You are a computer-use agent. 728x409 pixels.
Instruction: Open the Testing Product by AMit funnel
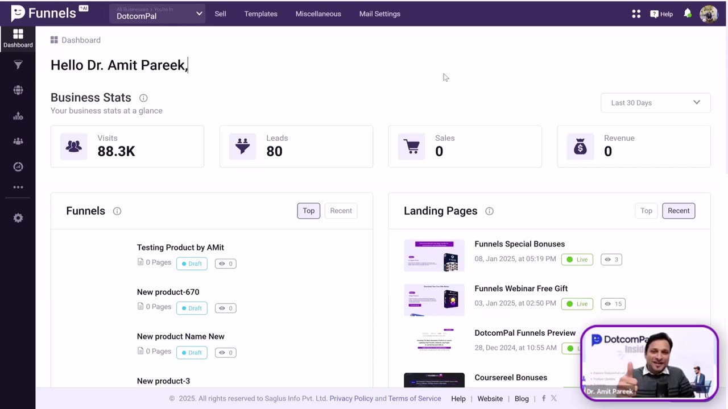coord(180,248)
